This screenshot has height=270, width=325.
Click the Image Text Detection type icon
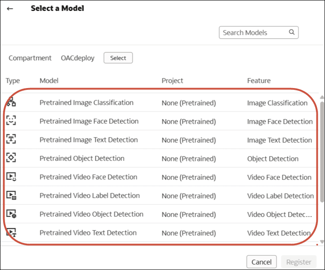pos(11,140)
